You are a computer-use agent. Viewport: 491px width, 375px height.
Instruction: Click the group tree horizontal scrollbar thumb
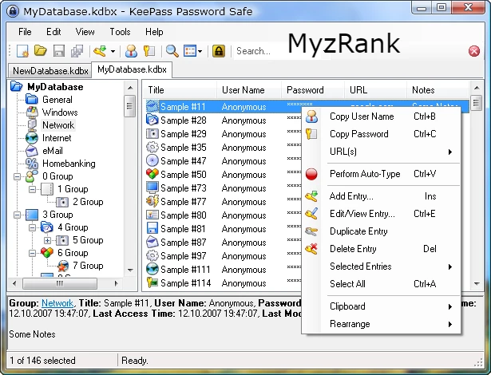tap(60, 283)
